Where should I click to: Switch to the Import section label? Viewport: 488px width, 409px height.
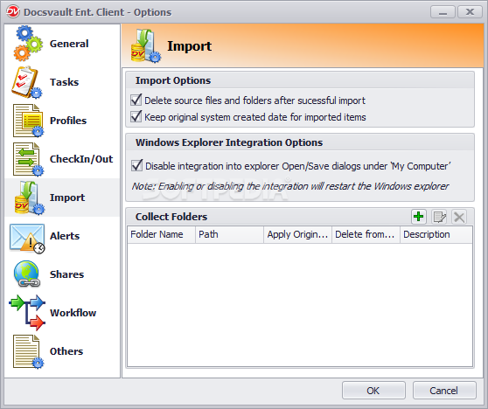(67, 198)
